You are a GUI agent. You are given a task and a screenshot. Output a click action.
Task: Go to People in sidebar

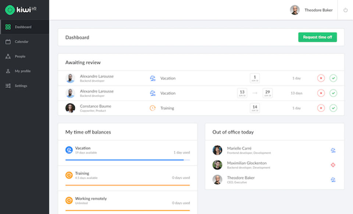[x=20, y=56]
